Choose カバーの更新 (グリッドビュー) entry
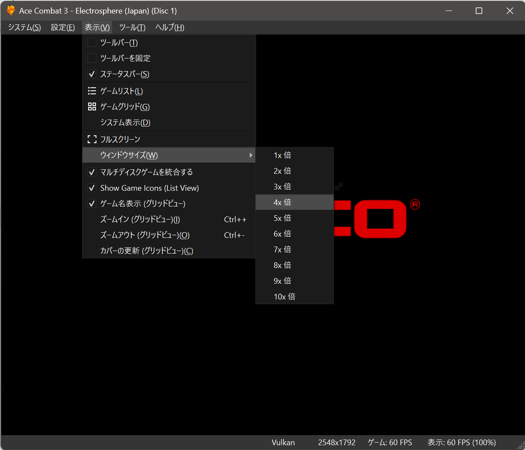This screenshot has width=525, height=450. click(x=168, y=251)
